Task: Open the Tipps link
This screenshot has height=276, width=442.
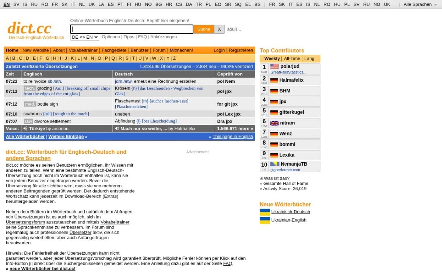Action: pyautogui.click(x=129, y=37)
